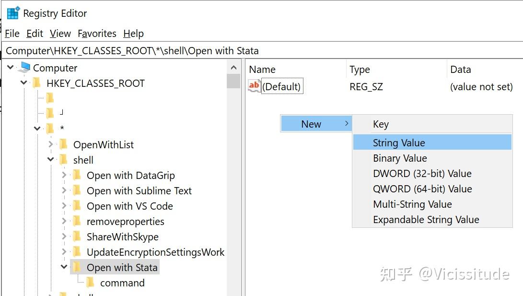
Task: Click the Registry Editor app icon
Action: pos(12,13)
